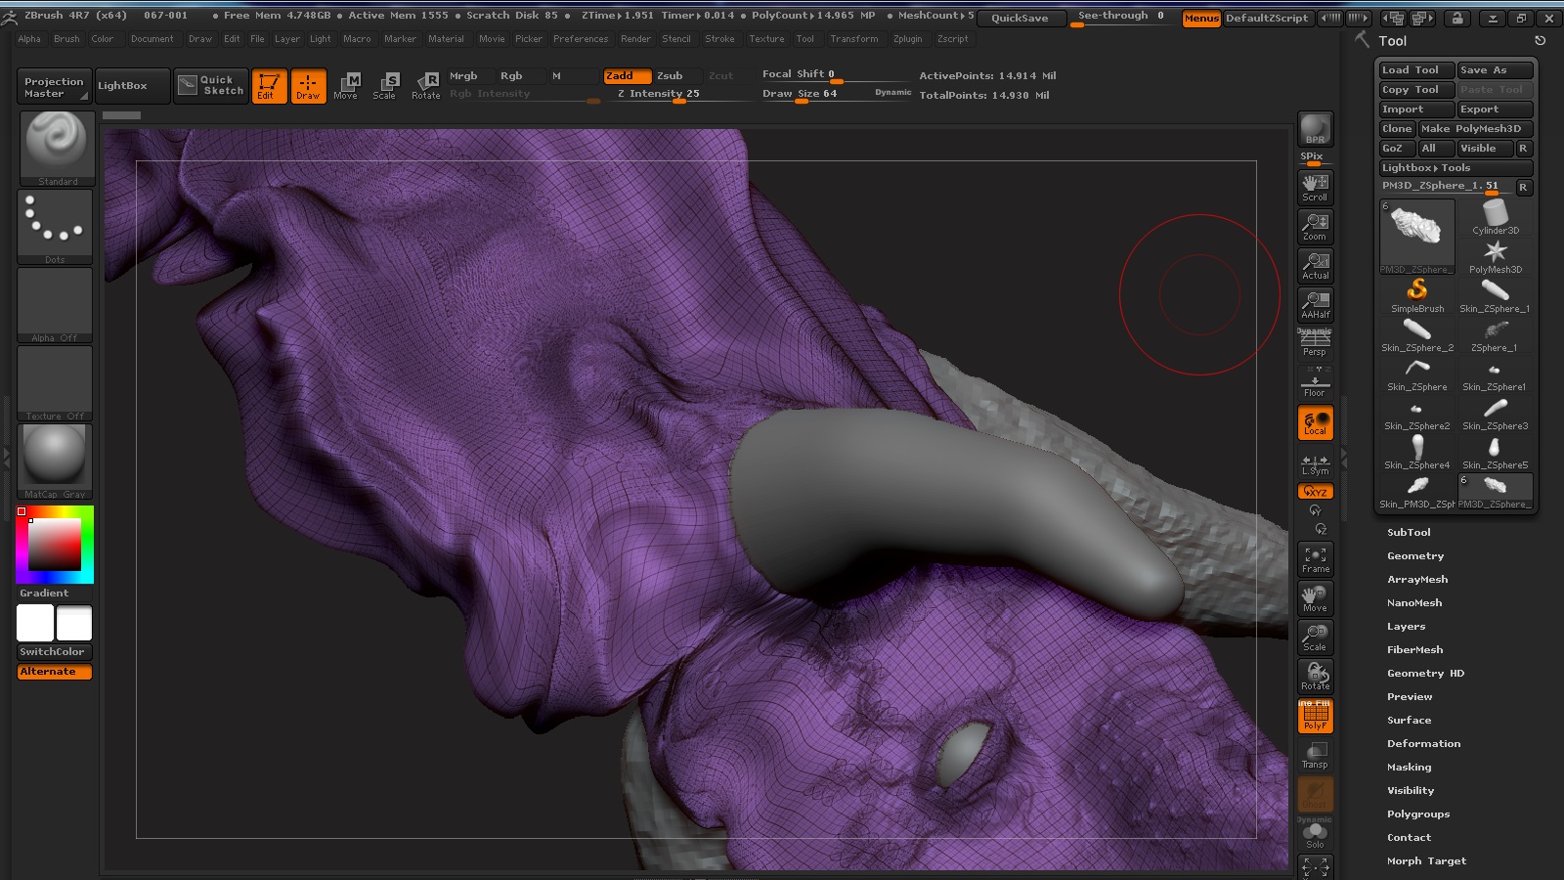Image resolution: width=1564 pixels, height=880 pixels.
Task: Open the Standard brush picker
Action: 57,149
